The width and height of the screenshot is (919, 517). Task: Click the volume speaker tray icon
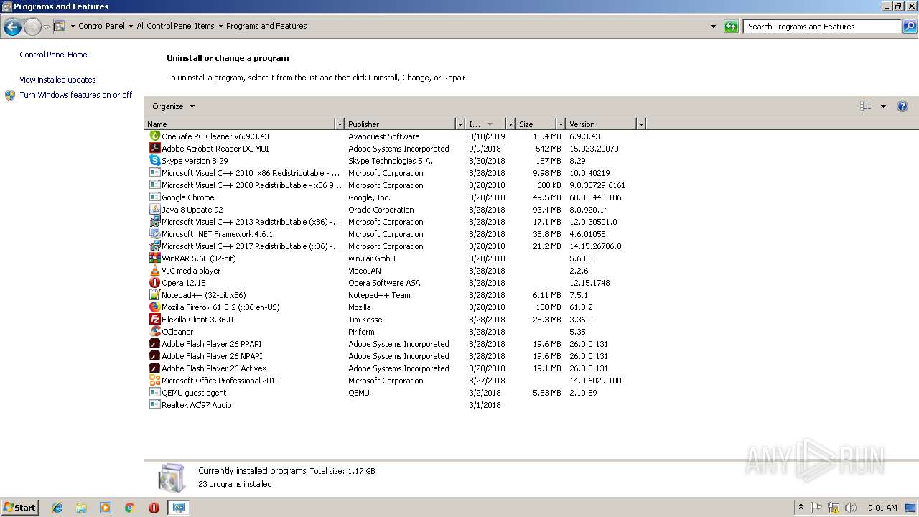click(x=851, y=508)
